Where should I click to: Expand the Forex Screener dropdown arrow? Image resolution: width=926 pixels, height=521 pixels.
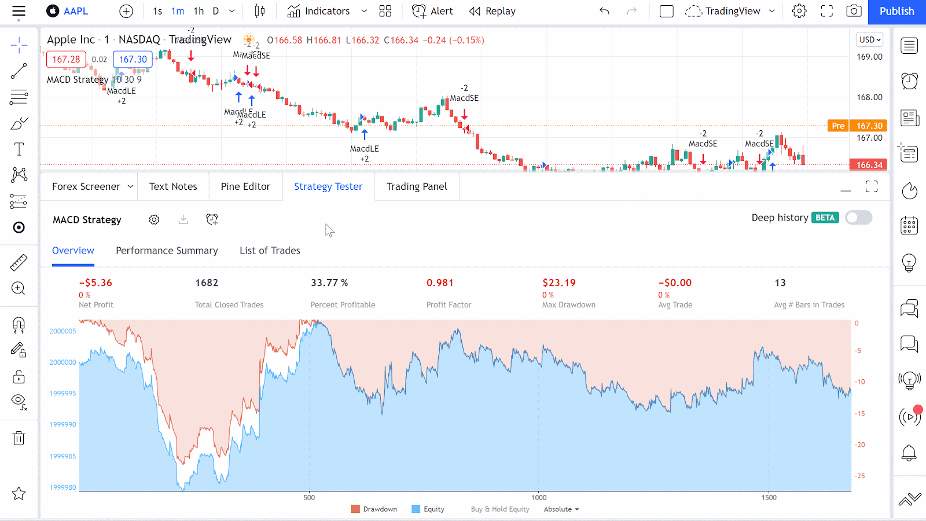tap(131, 186)
